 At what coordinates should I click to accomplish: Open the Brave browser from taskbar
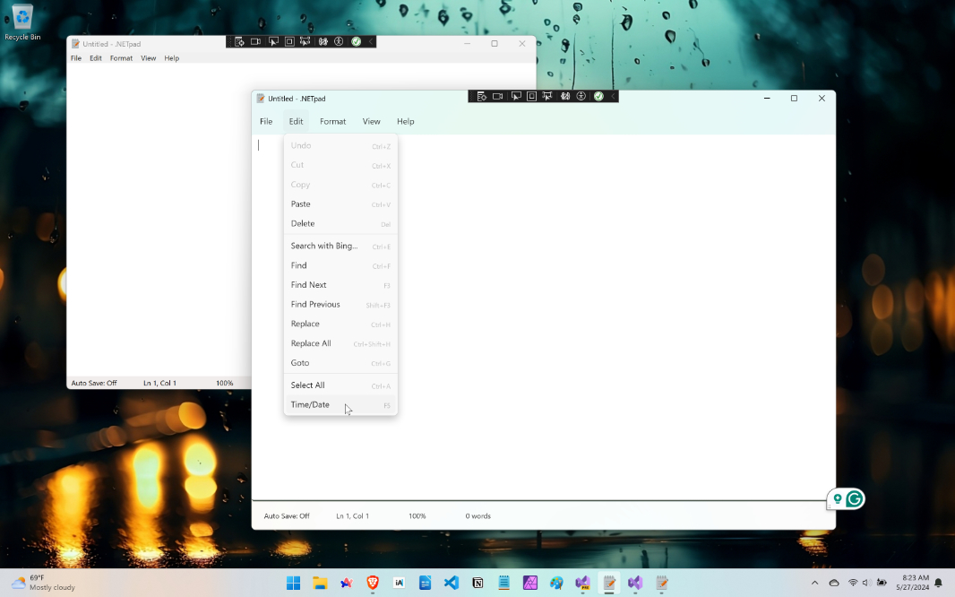pyautogui.click(x=373, y=583)
